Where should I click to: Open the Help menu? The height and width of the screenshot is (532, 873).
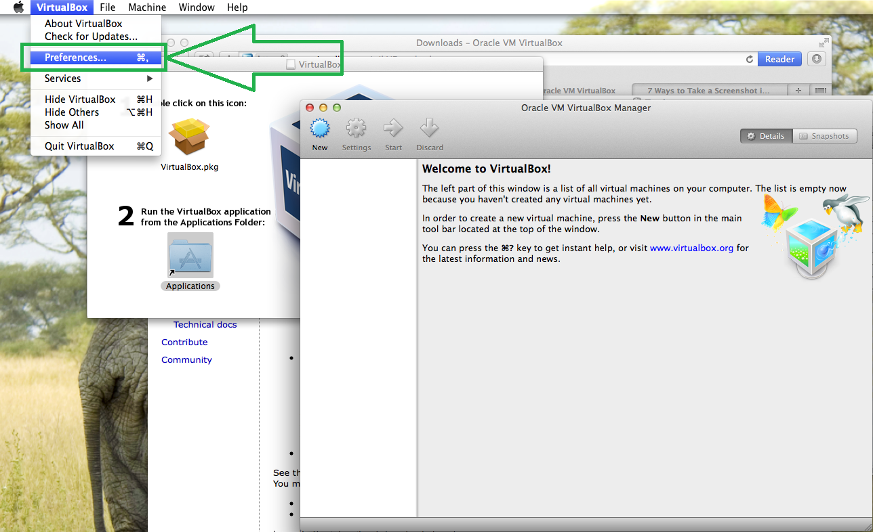237,7
